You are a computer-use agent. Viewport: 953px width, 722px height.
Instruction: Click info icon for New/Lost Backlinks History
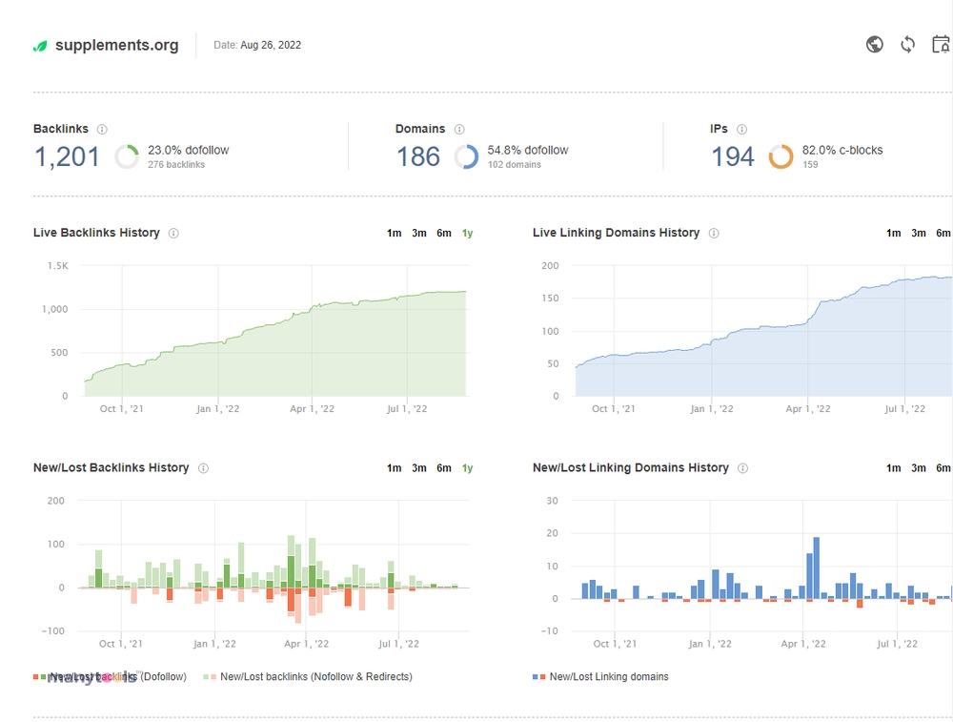click(203, 467)
